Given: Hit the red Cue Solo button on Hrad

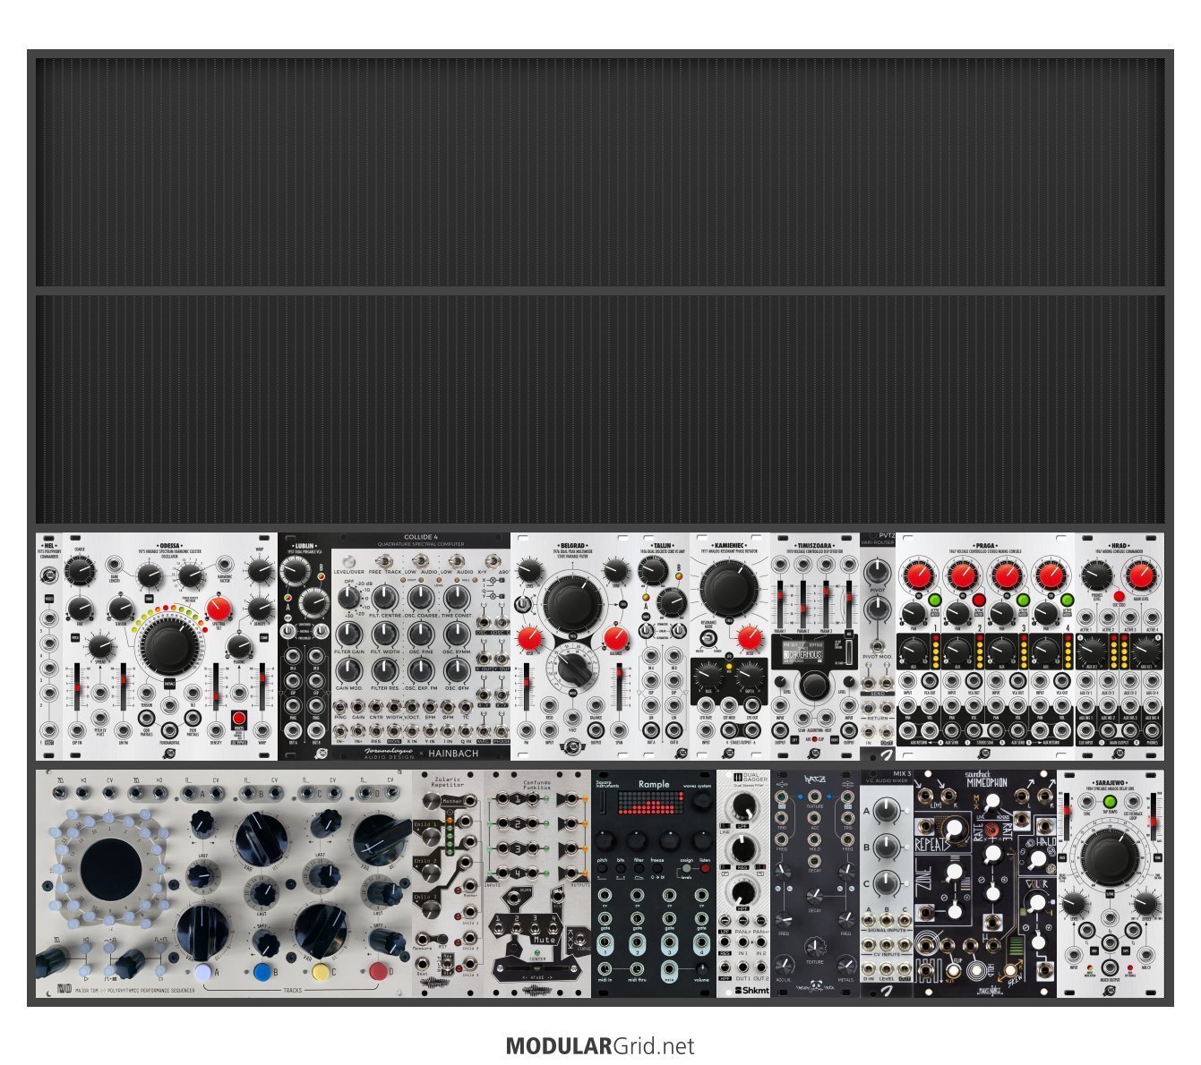Looking at the screenshot, I should coord(1119,596).
